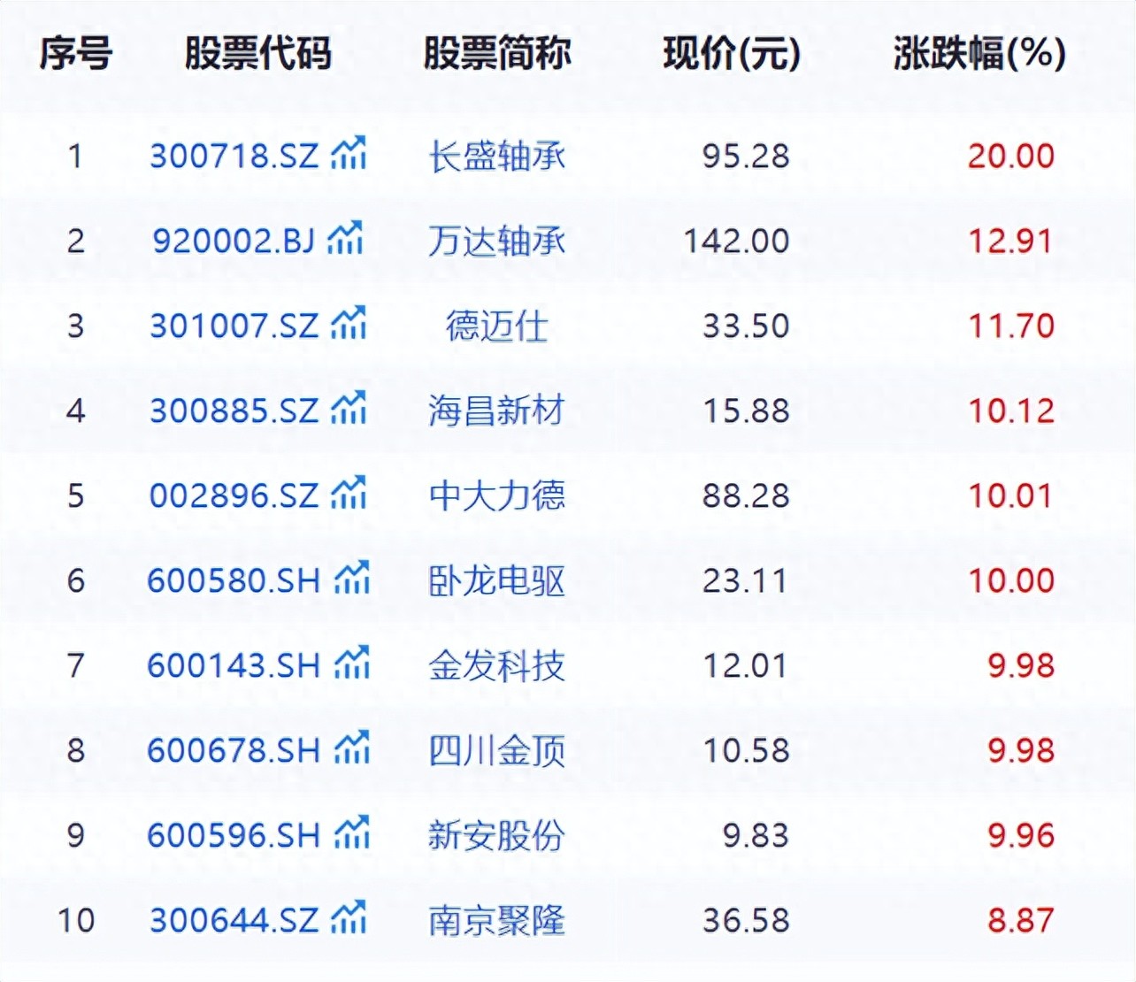
Task: Open chart icon next to 600678.SH
Action: pos(352,748)
